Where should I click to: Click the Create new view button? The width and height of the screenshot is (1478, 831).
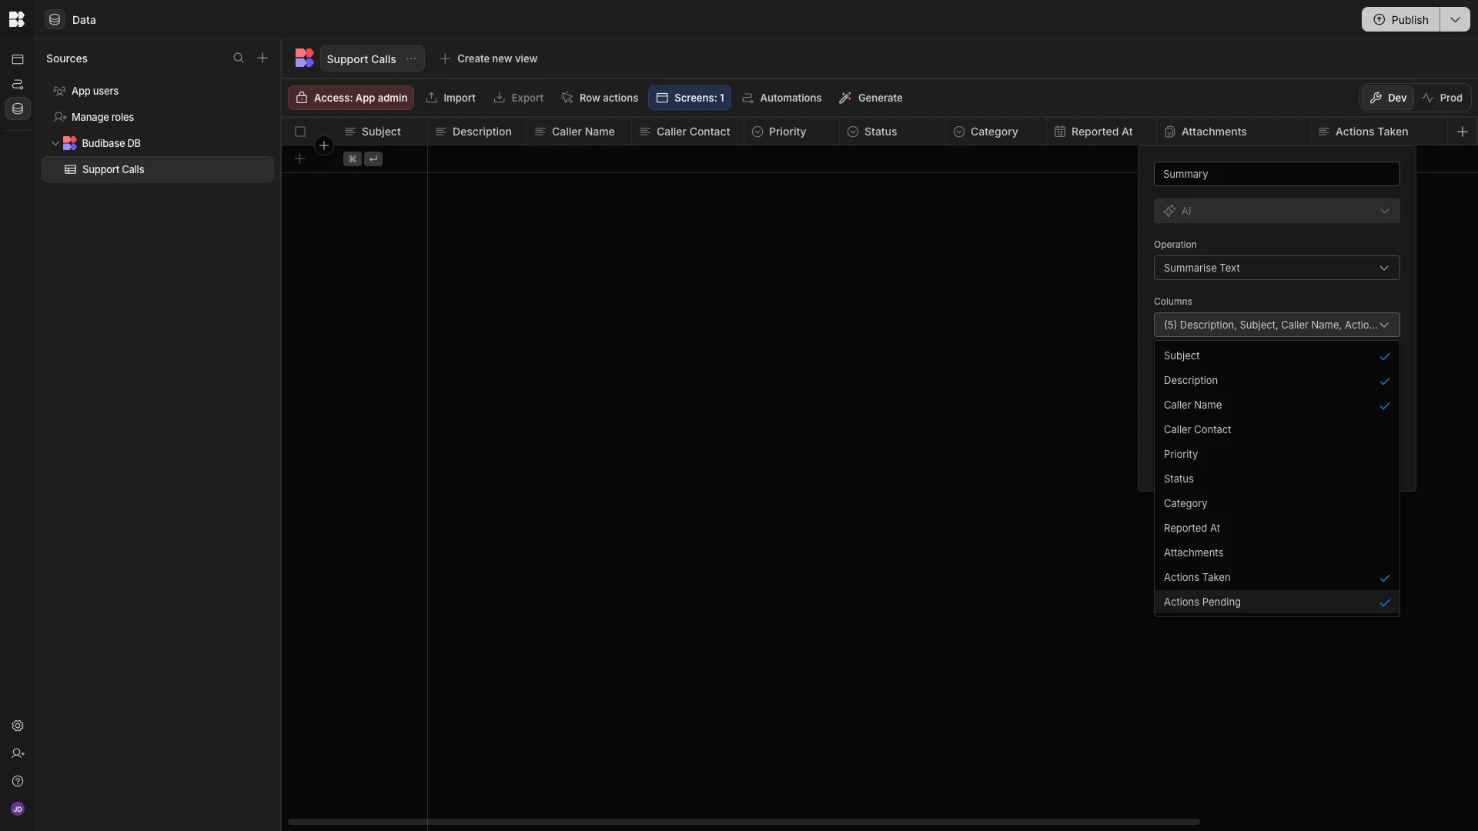pyautogui.click(x=489, y=59)
